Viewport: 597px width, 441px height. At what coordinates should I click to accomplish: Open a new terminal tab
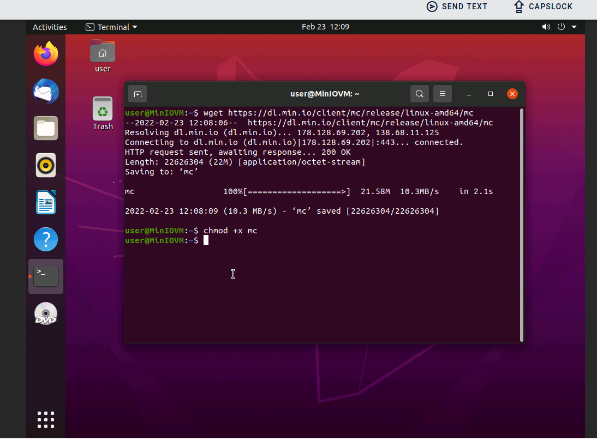(x=138, y=94)
